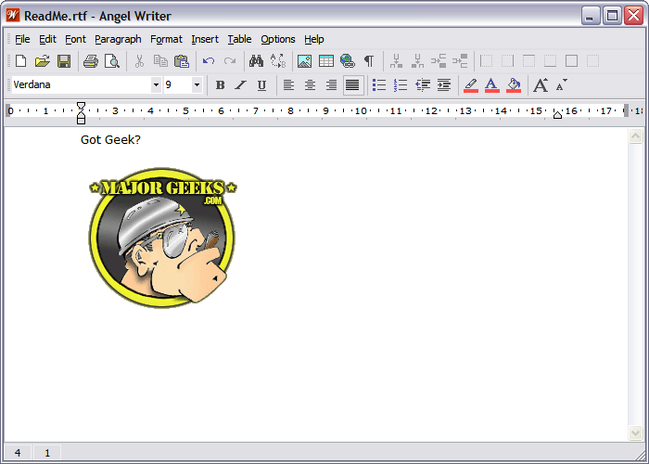Toggle Underline formatting
649x464 pixels.
(x=261, y=85)
